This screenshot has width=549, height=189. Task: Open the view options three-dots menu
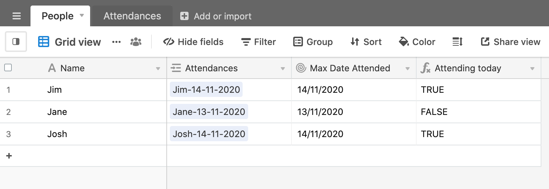coord(116,42)
